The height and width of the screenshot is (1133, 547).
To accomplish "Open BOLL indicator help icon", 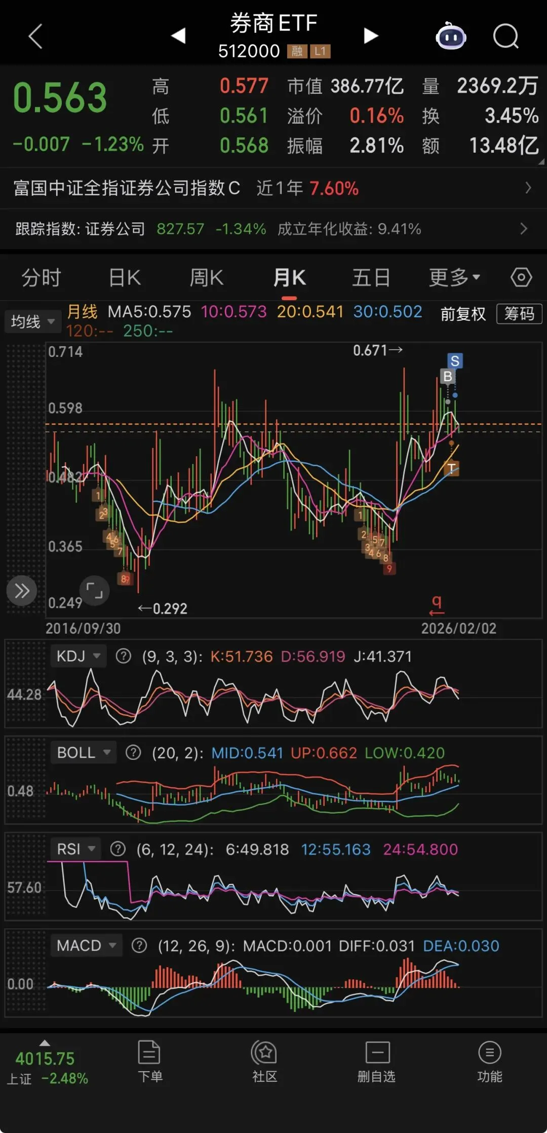I will 133,753.
